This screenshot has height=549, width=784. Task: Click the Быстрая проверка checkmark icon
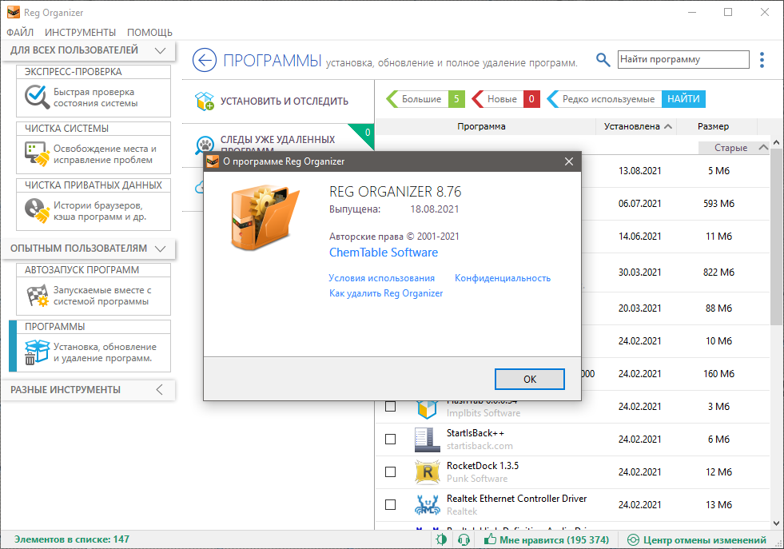[37, 97]
